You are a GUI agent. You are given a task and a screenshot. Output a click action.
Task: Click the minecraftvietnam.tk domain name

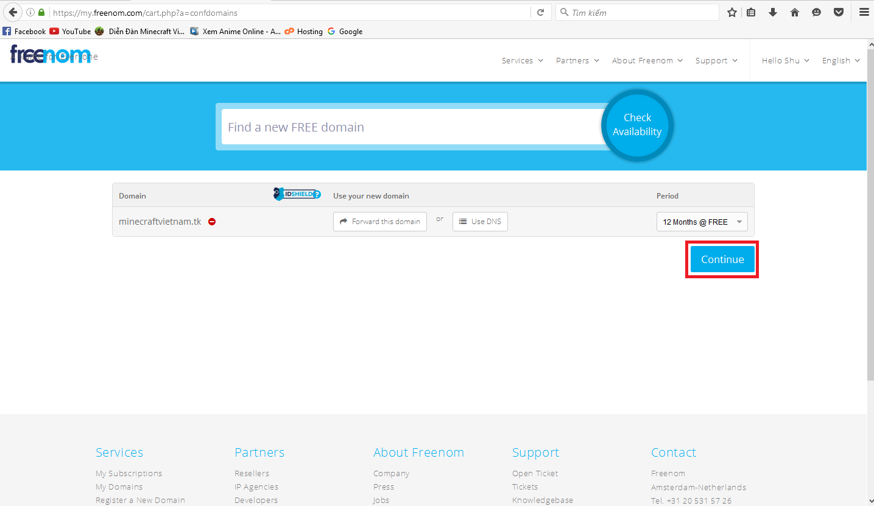[x=160, y=222]
